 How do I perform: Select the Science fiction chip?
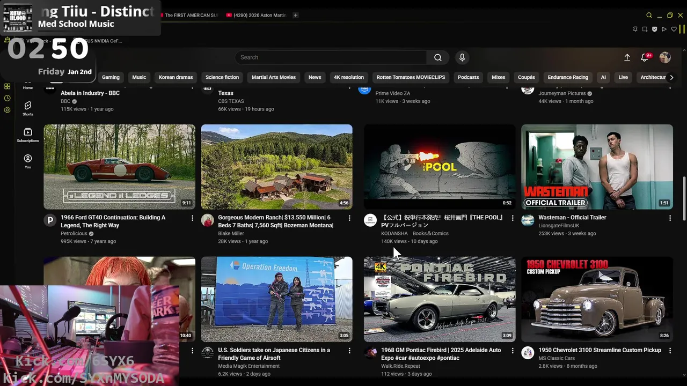click(222, 77)
